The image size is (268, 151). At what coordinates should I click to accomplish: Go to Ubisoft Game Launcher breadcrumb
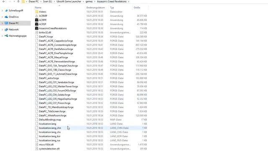(69, 2)
